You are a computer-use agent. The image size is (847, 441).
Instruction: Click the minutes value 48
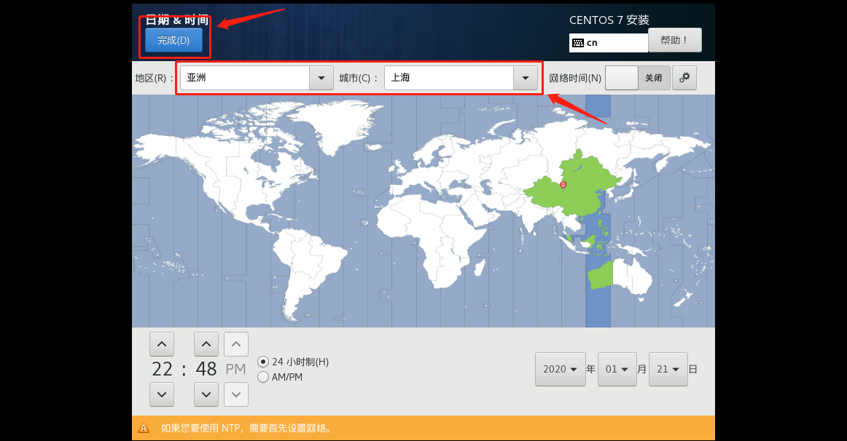coord(206,369)
